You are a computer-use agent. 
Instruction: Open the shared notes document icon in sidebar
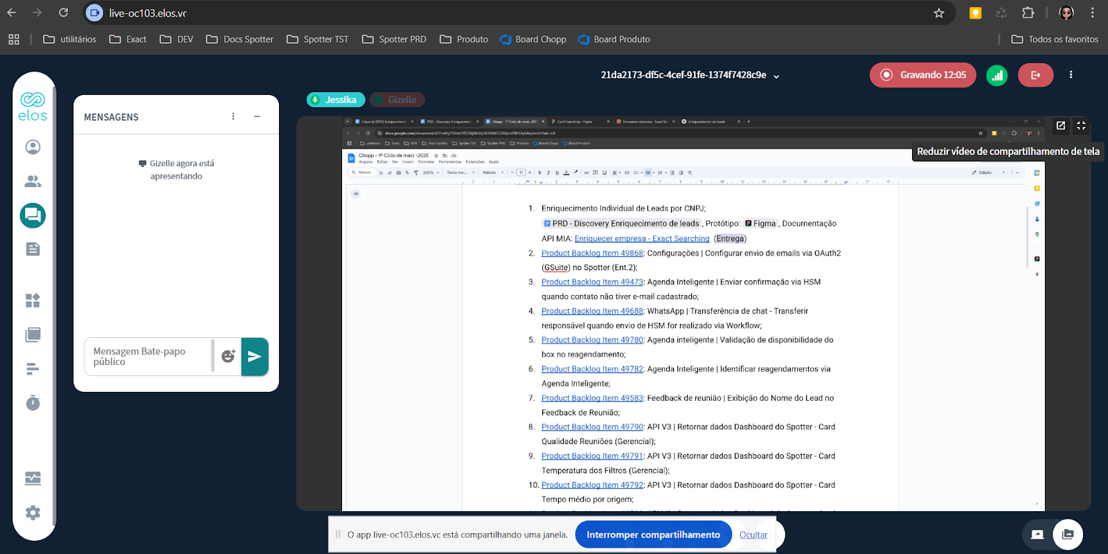click(x=33, y=249)
